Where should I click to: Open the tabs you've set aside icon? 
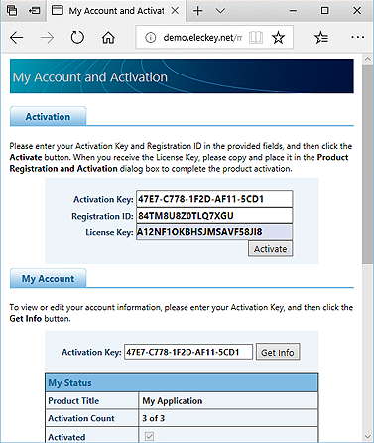(x=12, y=11)
